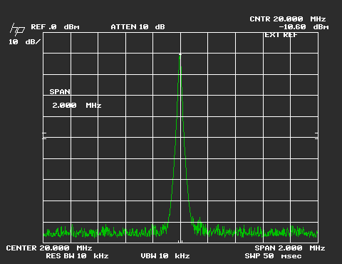342x264 pixels.
Task: Select the EXT REF indicator
Action: point(281,35)
